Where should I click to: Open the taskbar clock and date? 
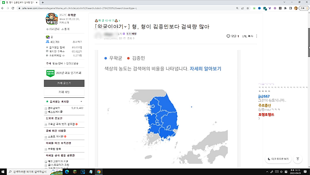[x=295, y=172]
